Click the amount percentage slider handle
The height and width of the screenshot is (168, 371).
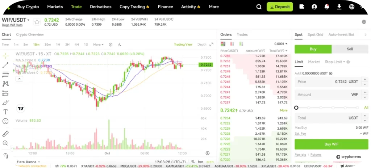[296, 108]
